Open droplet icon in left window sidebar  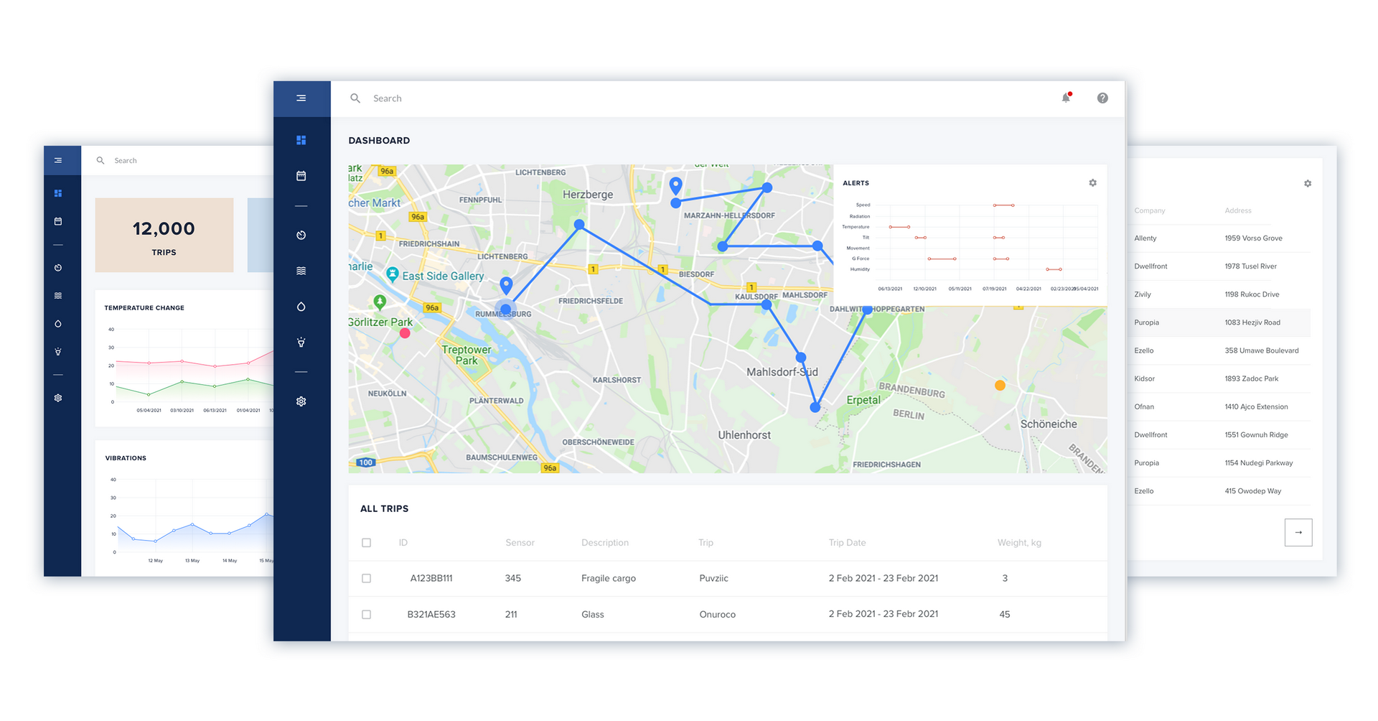(x=58, y=324)
